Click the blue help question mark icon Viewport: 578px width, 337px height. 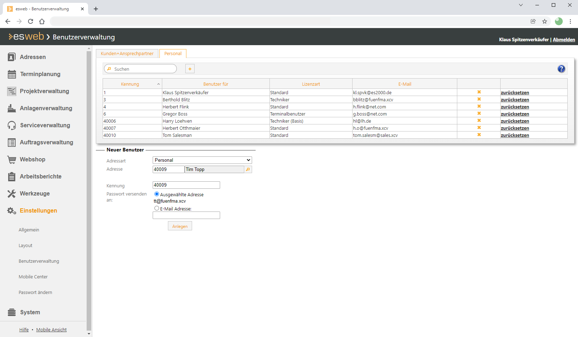click(x=561, y=69)
